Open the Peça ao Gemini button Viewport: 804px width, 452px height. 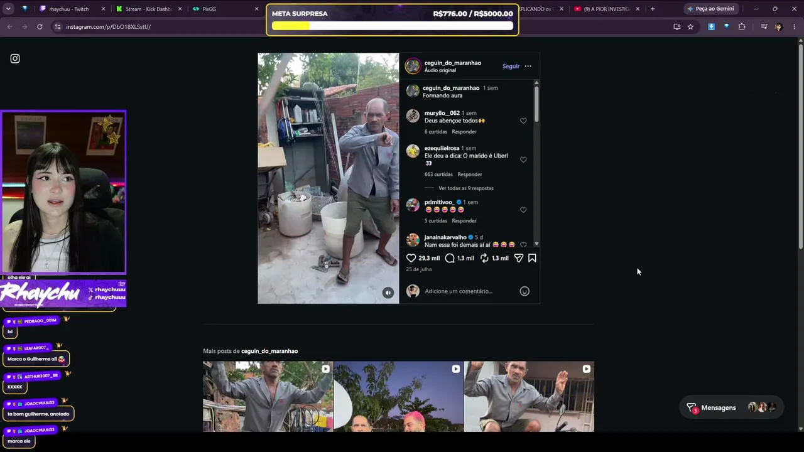(x=710, y=9)
